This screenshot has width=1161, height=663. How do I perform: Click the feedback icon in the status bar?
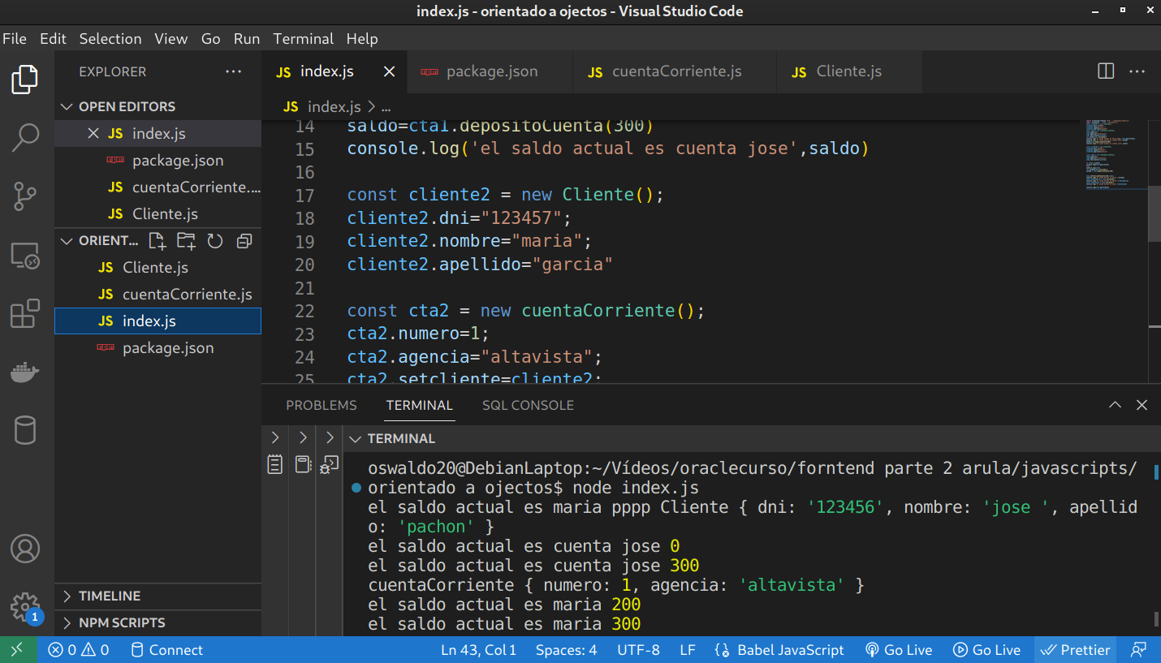(1139, 650)
